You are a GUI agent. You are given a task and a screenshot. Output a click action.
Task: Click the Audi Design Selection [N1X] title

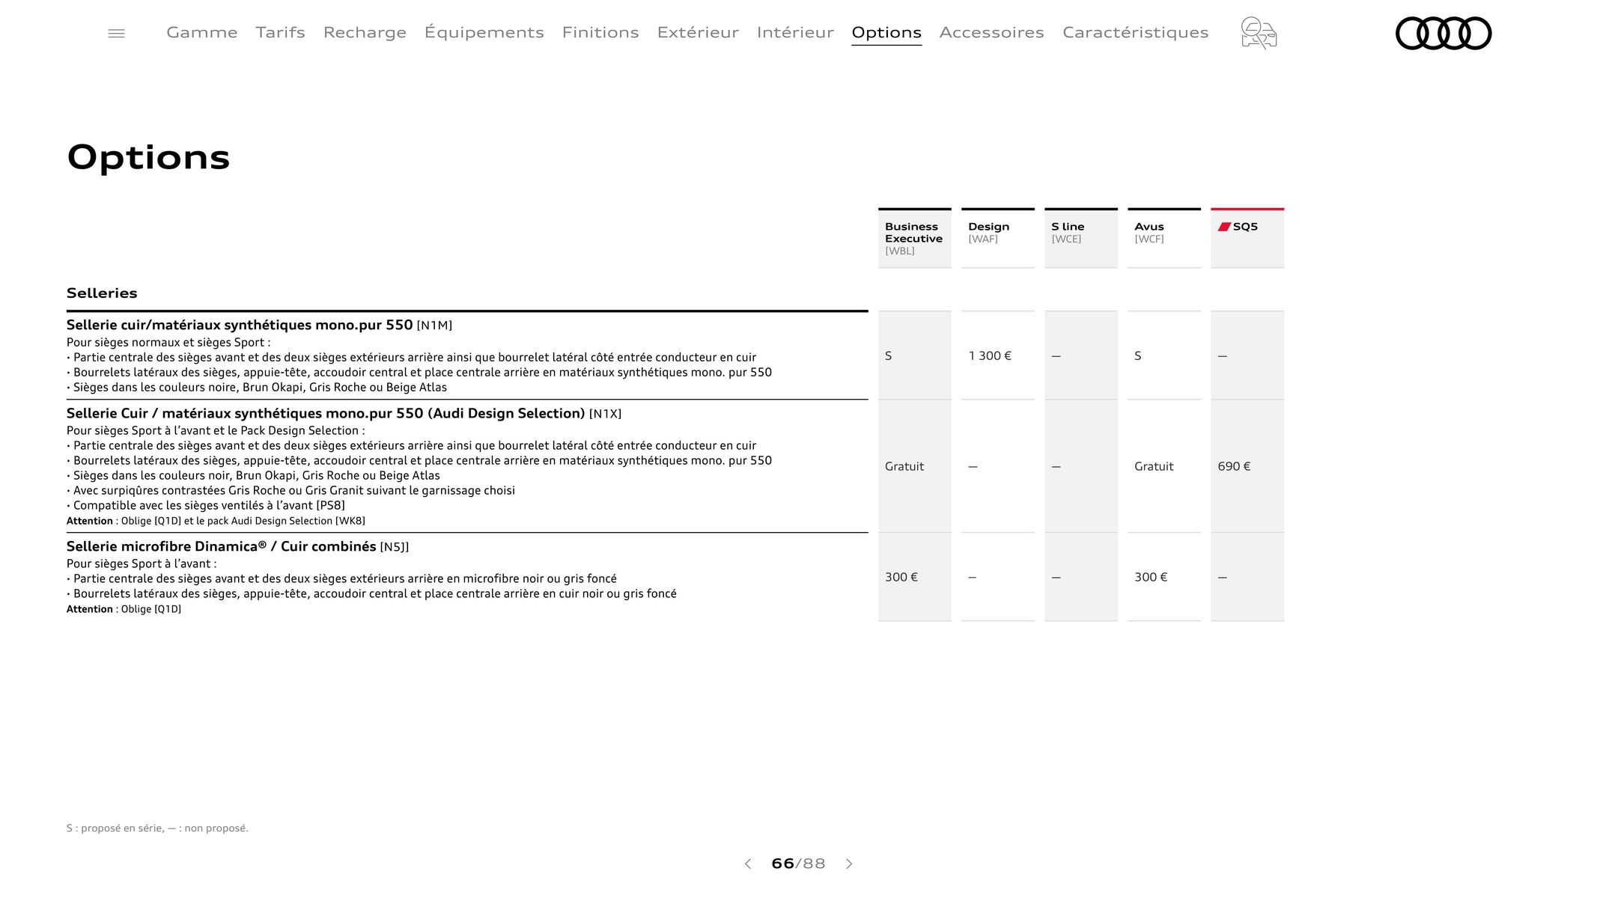tap(344, 413)
